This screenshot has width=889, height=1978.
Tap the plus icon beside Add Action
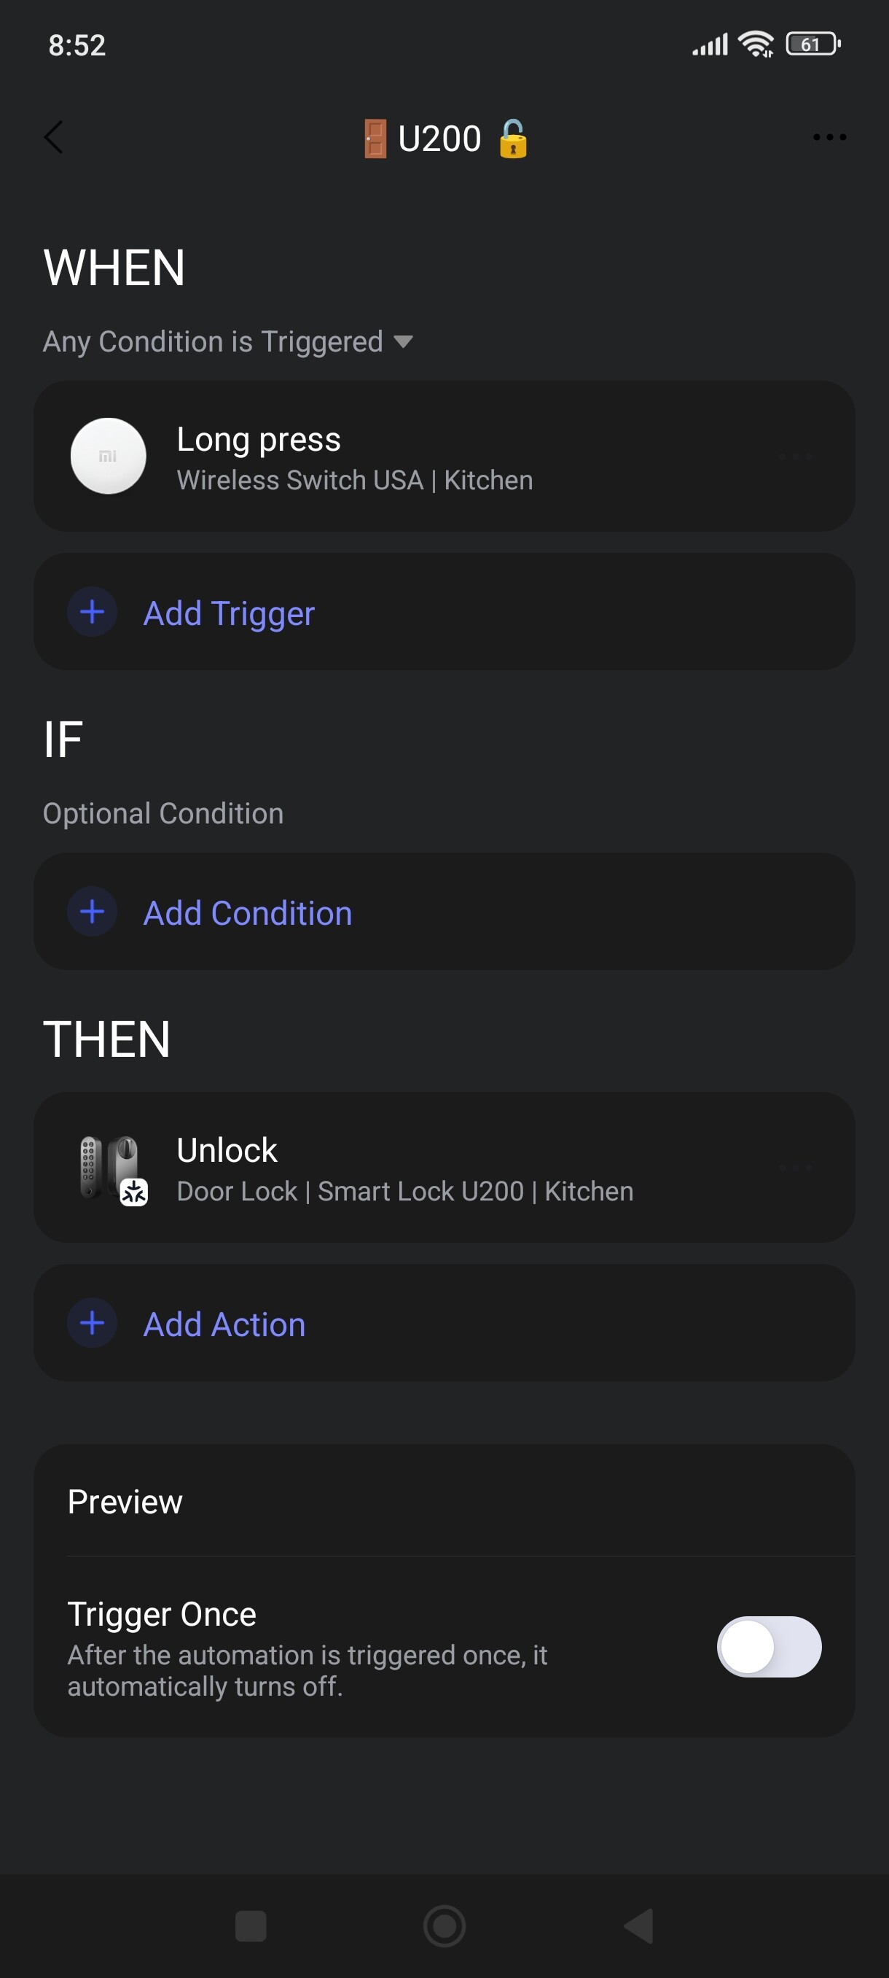click(92, 1323)
